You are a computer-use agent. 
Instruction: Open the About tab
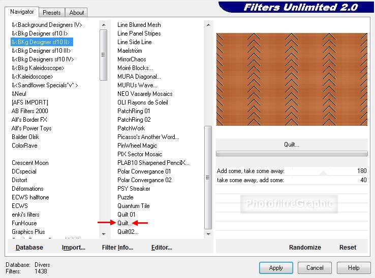point(77,13)
